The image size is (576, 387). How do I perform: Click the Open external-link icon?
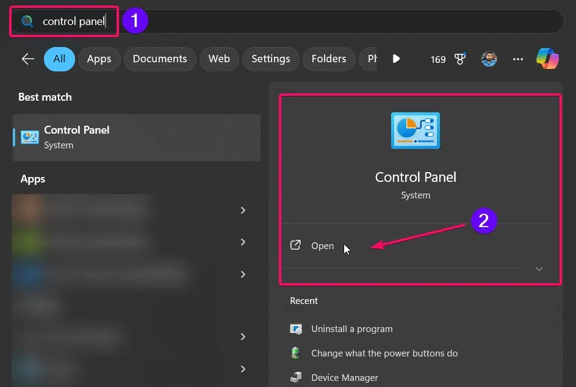(295, 245)
